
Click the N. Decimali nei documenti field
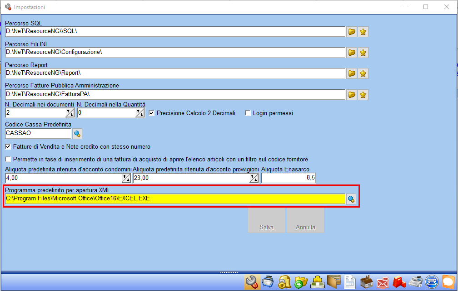[x=35, y=113]
